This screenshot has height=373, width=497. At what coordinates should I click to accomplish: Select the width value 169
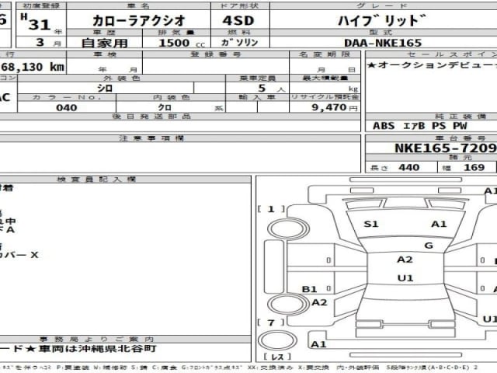[x=474, y=167]
